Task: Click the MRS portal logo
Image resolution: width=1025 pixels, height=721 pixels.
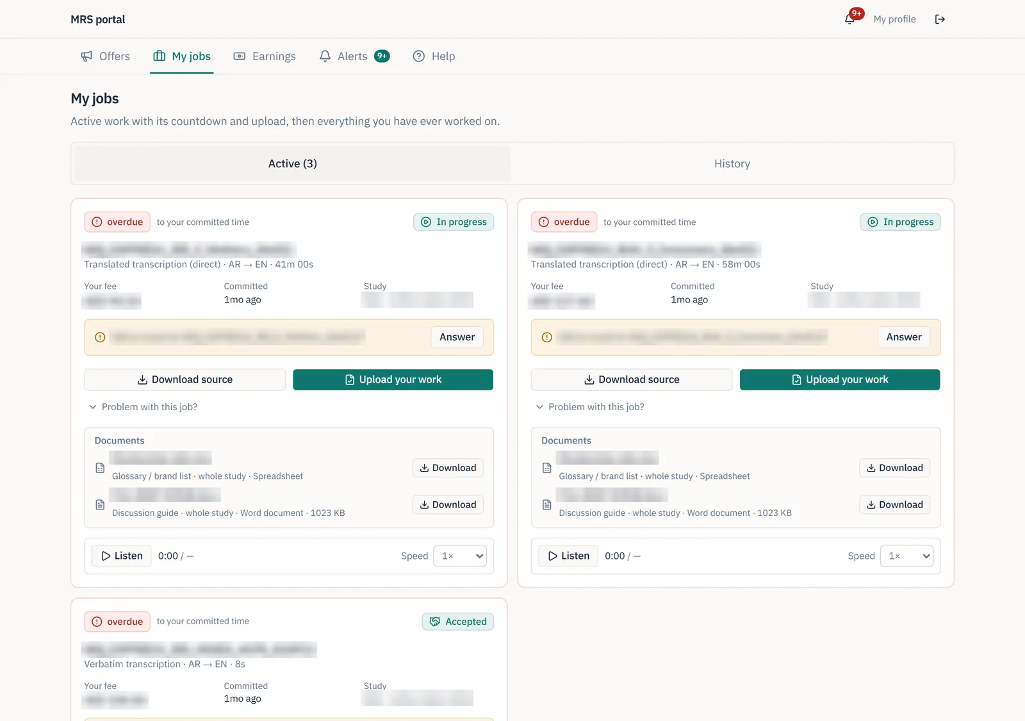Action: coord(98,19)
